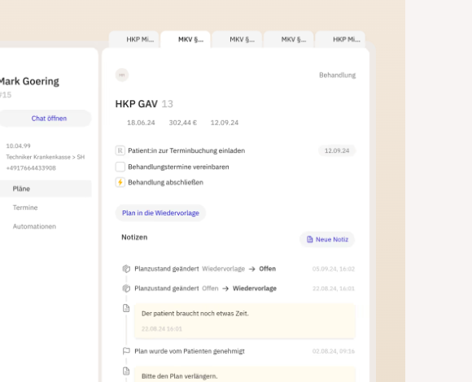Open Automationen in the sidebar
472x382 pixels.
tap(34, 226)
